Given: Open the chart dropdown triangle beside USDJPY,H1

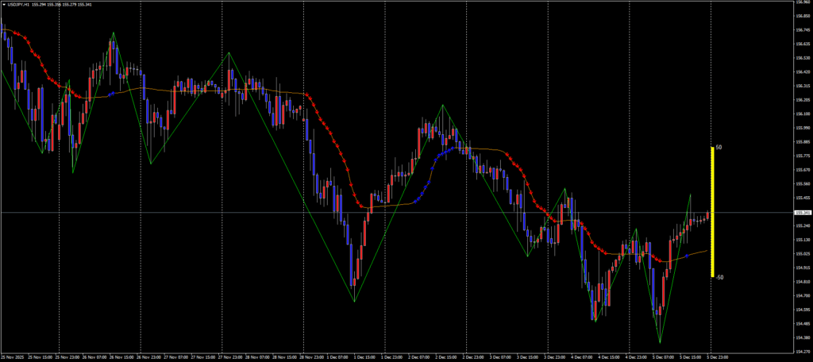Looking at the screenshot, I should coord(4,4).
